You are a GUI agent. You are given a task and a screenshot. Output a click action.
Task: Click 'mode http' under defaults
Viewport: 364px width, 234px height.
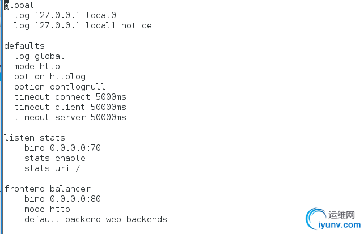(37, 66)
